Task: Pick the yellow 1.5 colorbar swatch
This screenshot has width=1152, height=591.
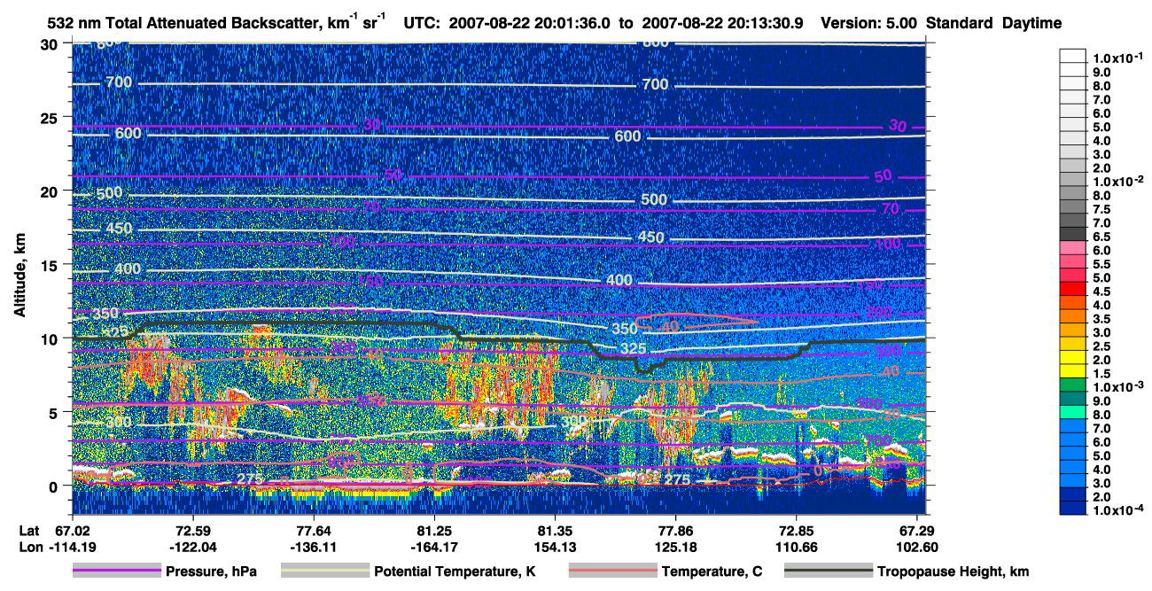Action: (x=1072, y=371)
